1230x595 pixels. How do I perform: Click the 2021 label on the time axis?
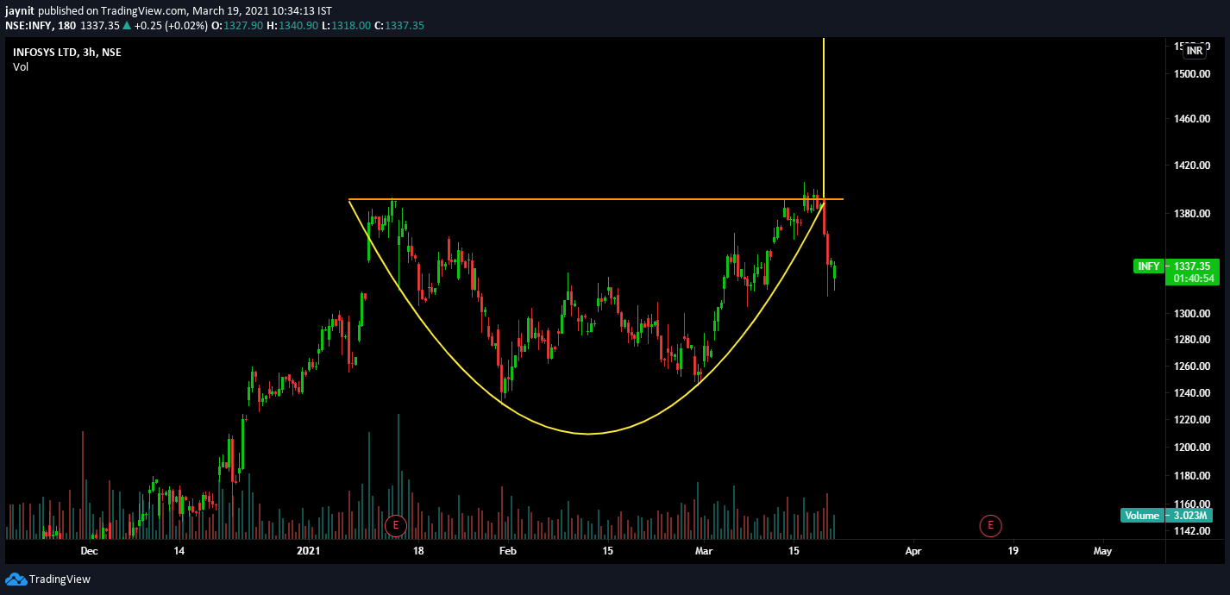point(308,550)
